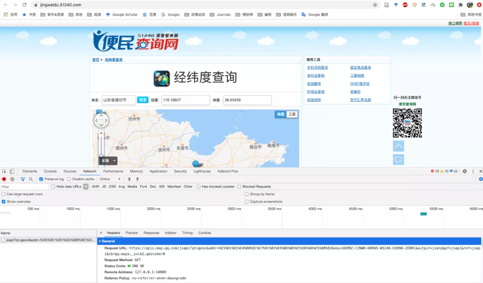
Task: Click the inspect element picker icon
Action: pos(4,171)
